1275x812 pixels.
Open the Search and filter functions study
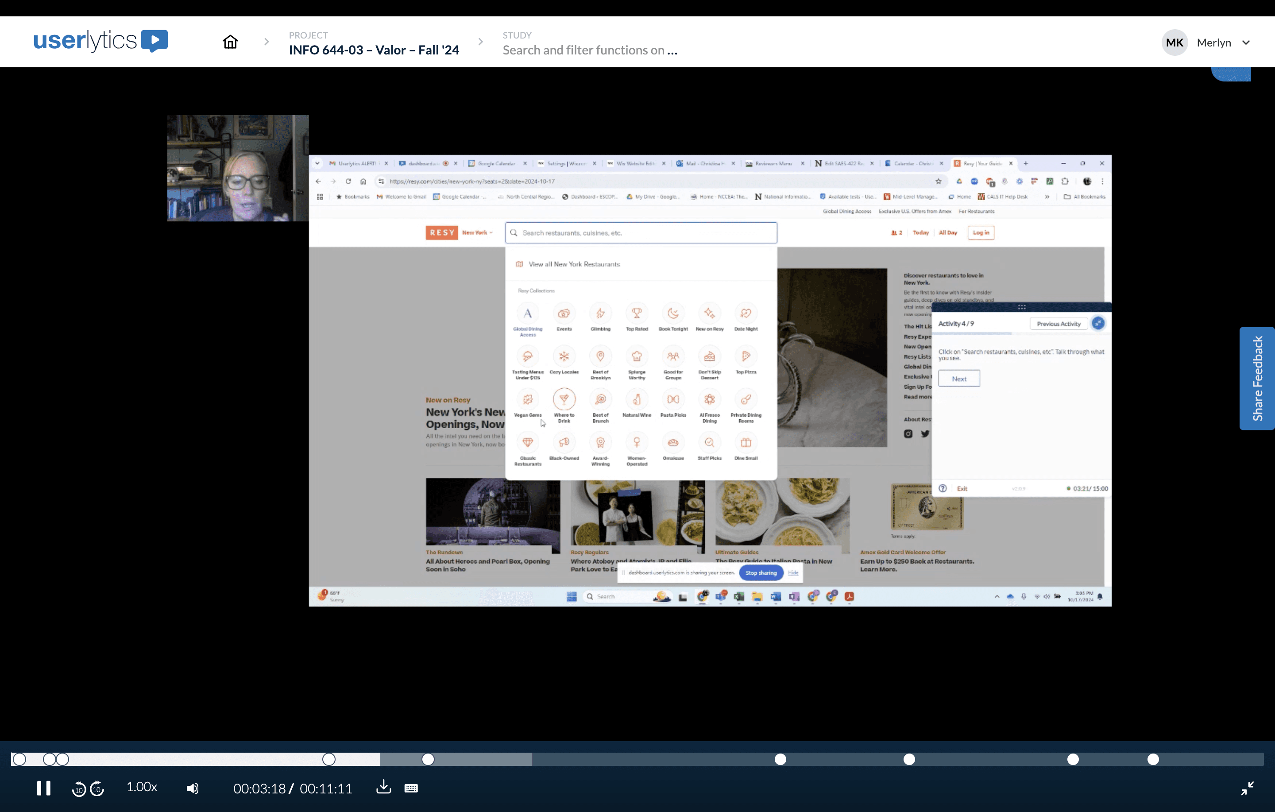[589, 50]
